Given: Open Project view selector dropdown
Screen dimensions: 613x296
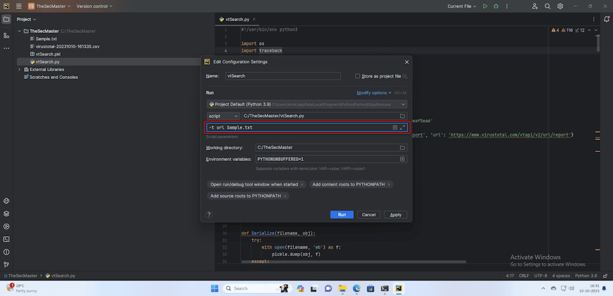Looking at the screenshot, I should coord(26,19).
